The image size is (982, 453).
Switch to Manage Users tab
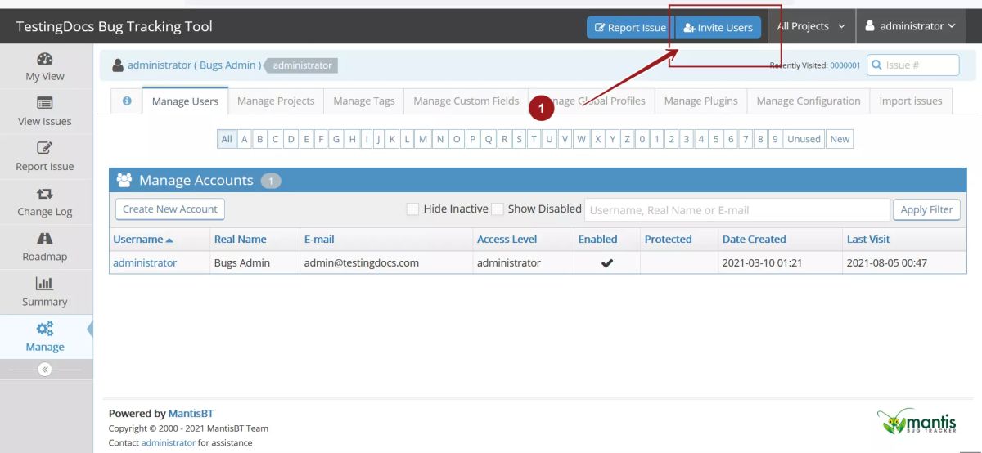coord(185,101)
